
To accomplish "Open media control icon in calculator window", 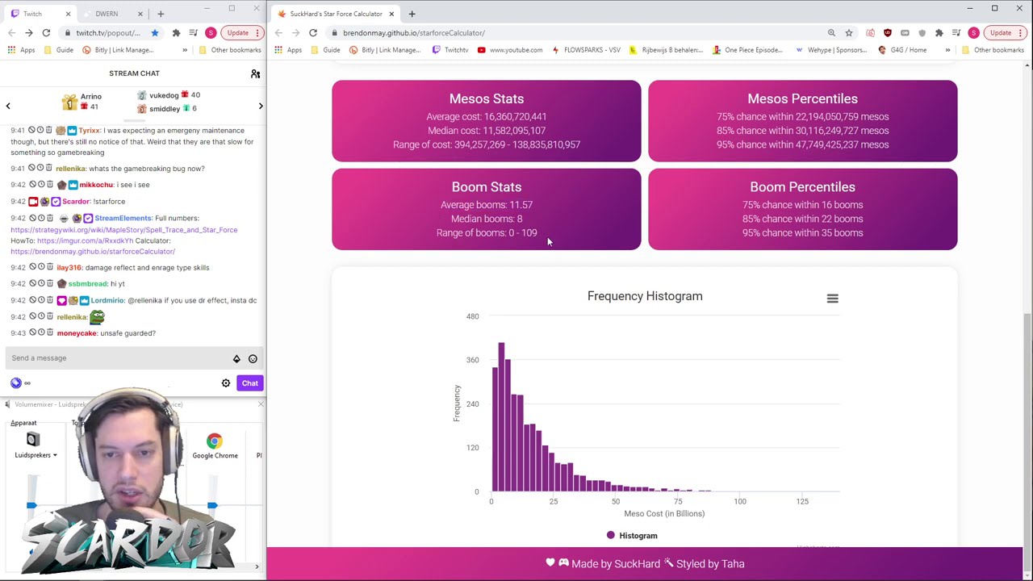I will (956, 33).
